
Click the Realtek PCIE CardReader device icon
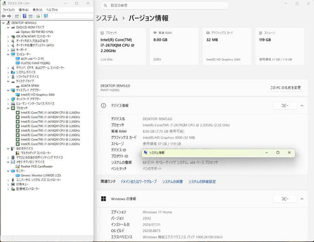tap(18, 167)
